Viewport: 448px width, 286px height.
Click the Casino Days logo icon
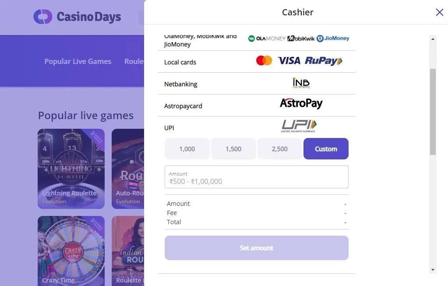tap(43, 17)
